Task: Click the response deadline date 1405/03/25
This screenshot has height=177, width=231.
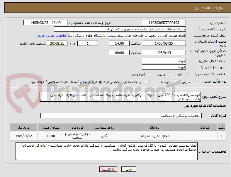Action: [x=164, y=44]
